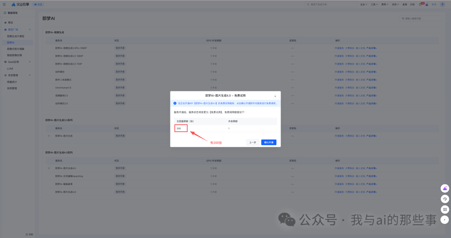Open the 支持 dropdown in header
Screen dimensions: 451x238
point(395,4)
